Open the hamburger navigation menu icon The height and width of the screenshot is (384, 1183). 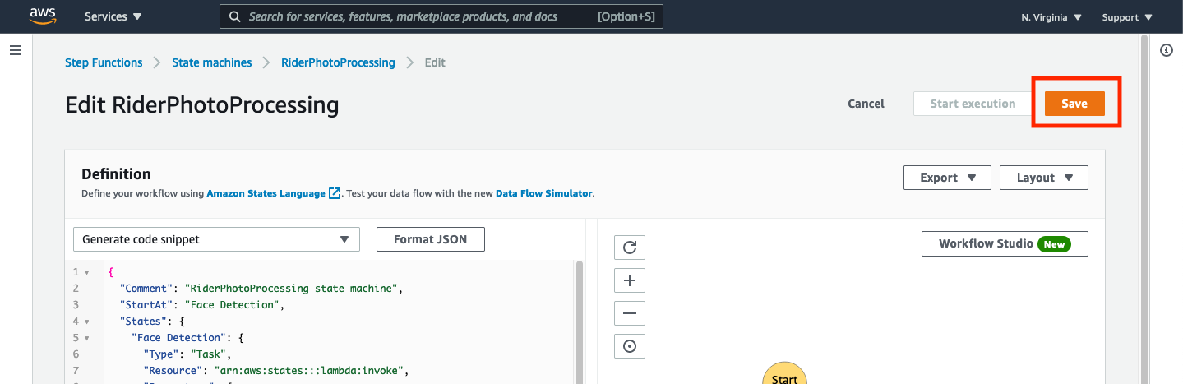(15, 51)
